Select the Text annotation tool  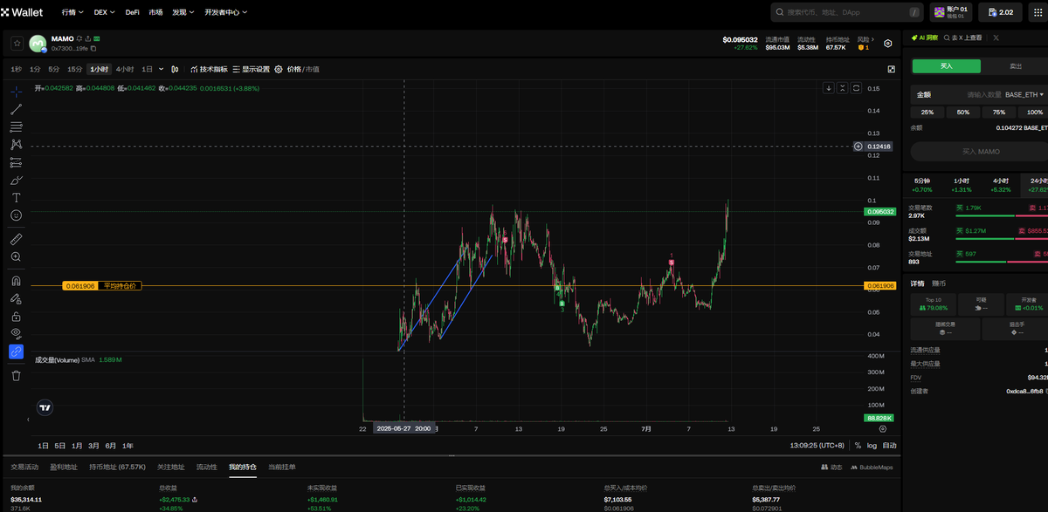(x=16, y=198)
